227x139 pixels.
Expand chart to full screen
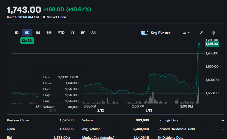tap(201, 33)
